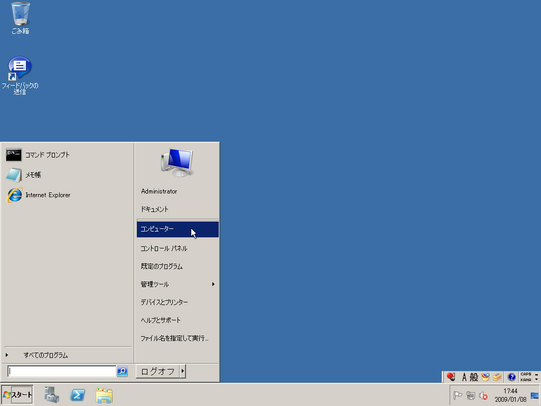
Task: Click the IME red ball icon
Action: pyautogui.click(x=451, y=376)
